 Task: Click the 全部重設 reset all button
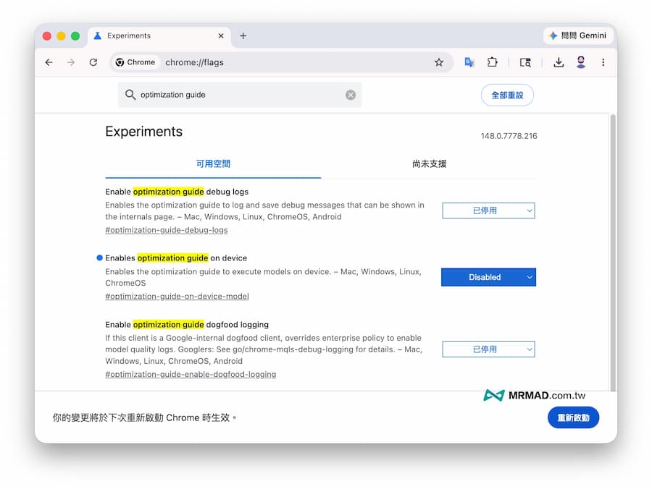507,95
